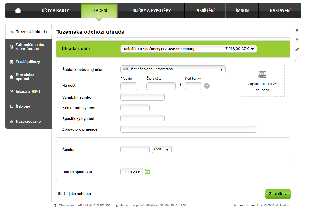Click the binders icon for invoice upload
310x215 pixels.
pyautogui.click(x=262, y=75)
